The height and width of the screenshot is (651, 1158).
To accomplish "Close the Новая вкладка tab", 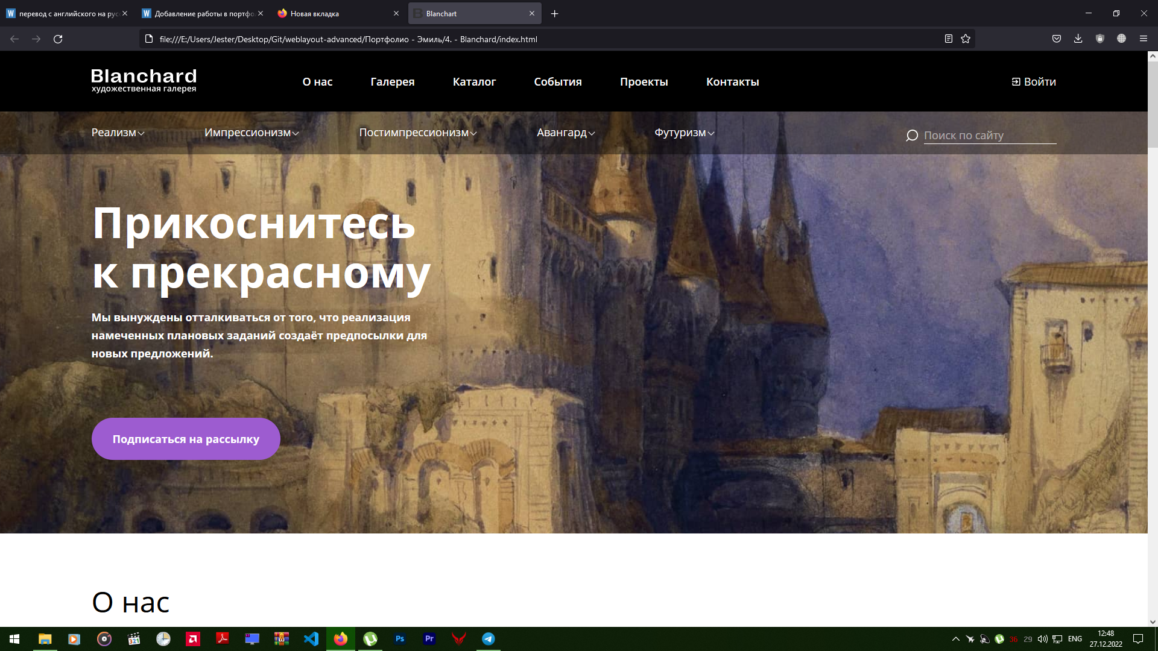I will pos(396,13).
